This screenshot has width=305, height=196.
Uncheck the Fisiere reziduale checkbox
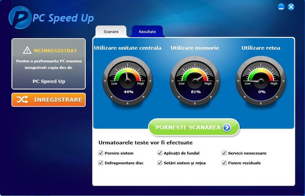click(224, 162)
